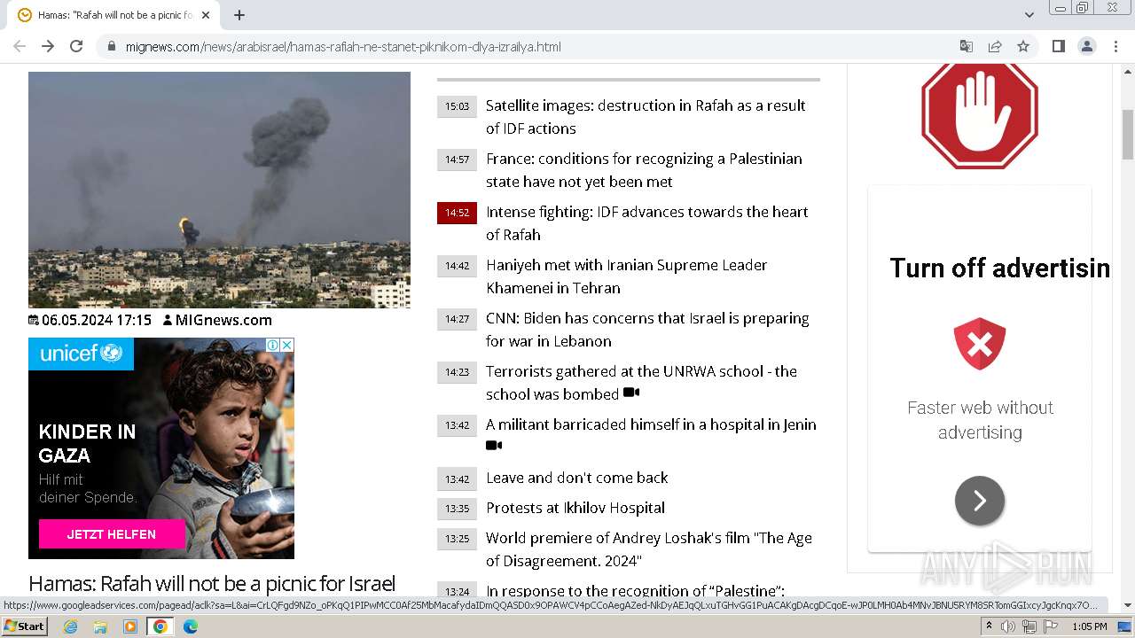Switch to Chrome on the taskbar
This screenshot has width=1135, height=638.
point(160,626)
